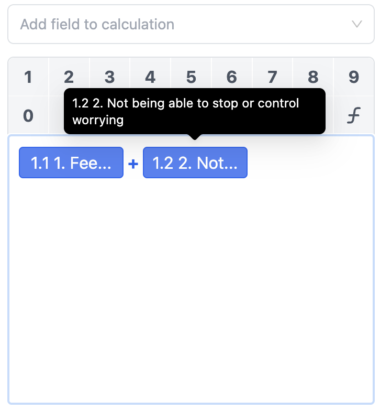
Task: Click the 4 key on the keypad
Action: point(150,77)
